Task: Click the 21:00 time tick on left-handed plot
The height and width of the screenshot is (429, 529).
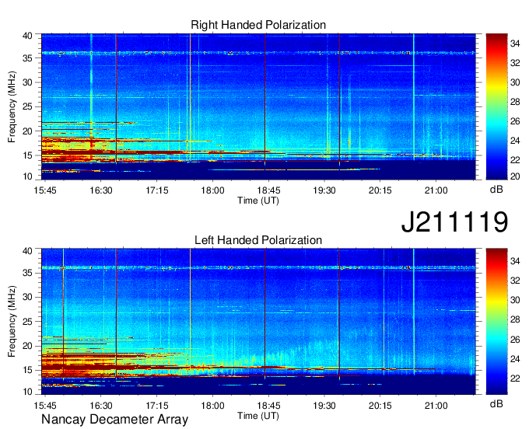Action: 436,406
